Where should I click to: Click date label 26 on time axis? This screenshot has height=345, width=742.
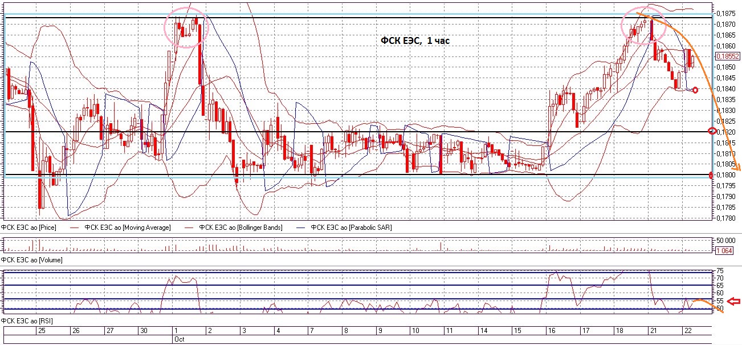[x=76, y=331]
